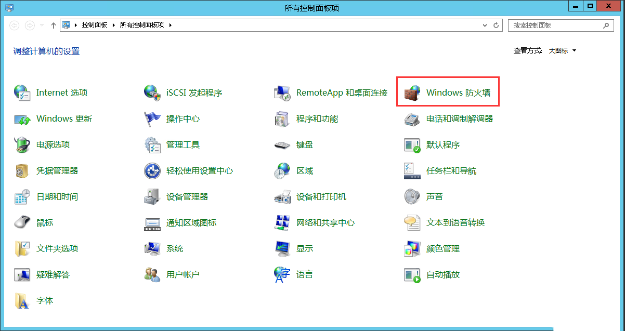
Task: Open the Internet 选项 icon
Action: pyautogui.click(x=22, y=92)
